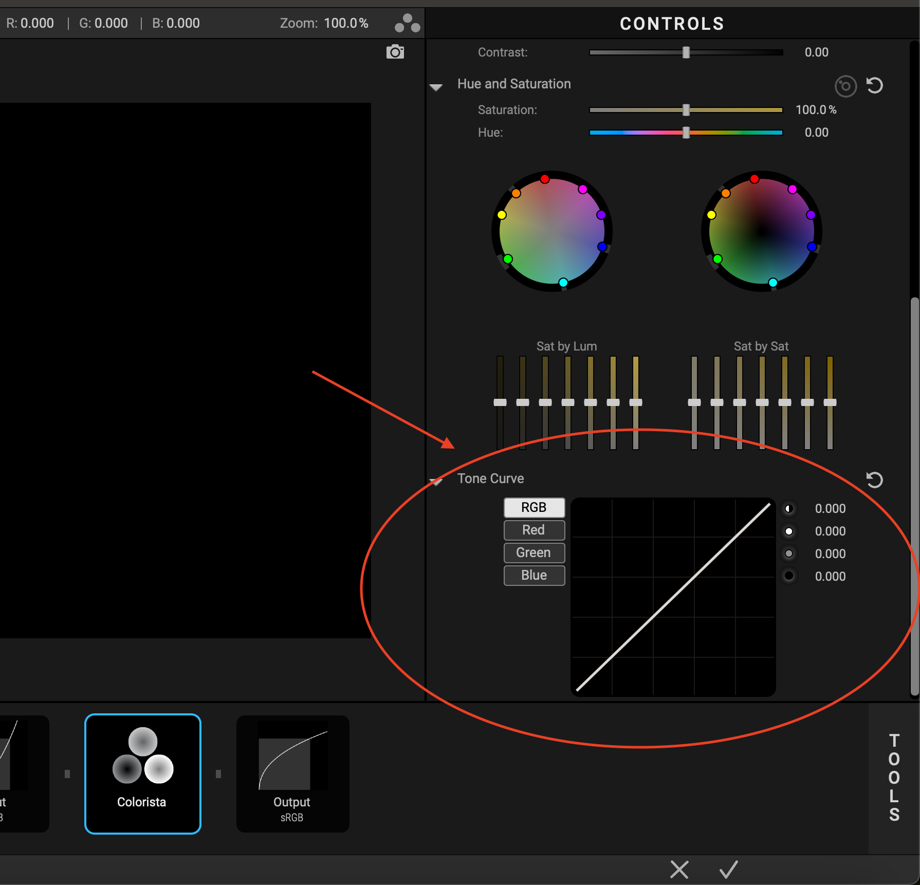This screenshot has height=885, width=920.
Task: Click the camera snapshot icon
Action: (395, 52)
